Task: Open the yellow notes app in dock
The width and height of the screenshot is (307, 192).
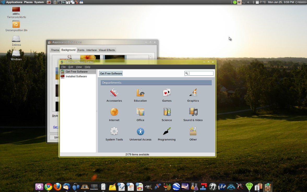Action: click(112, 187)
